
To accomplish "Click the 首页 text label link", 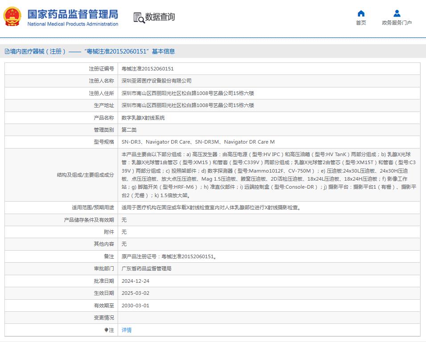I will click(x=361, y=23).
